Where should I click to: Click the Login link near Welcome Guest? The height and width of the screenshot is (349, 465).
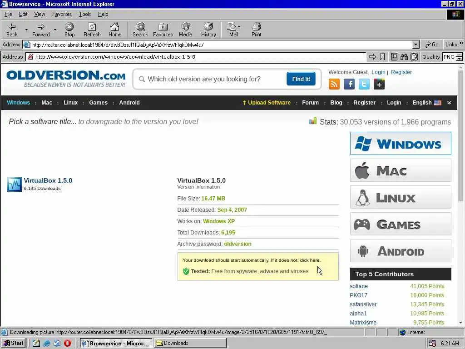(378, 72)
